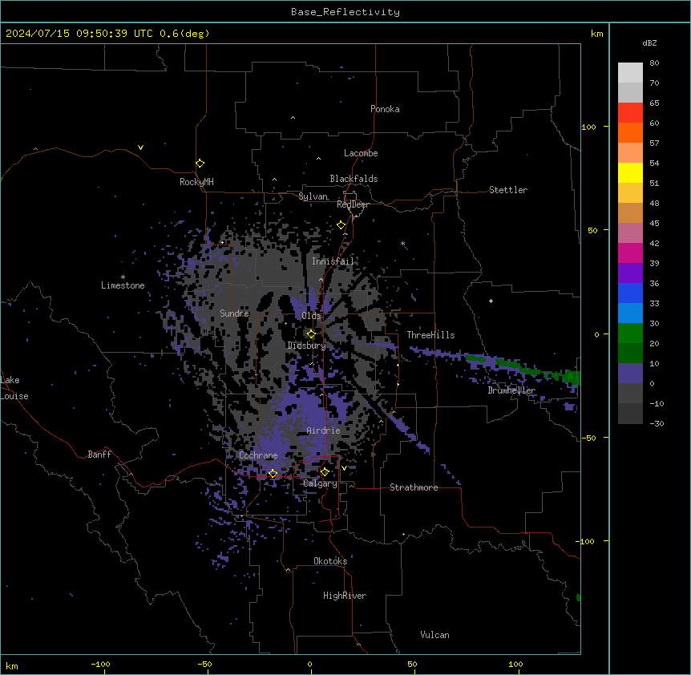
Task: Click the Stettler label
Action: [508, 190]
